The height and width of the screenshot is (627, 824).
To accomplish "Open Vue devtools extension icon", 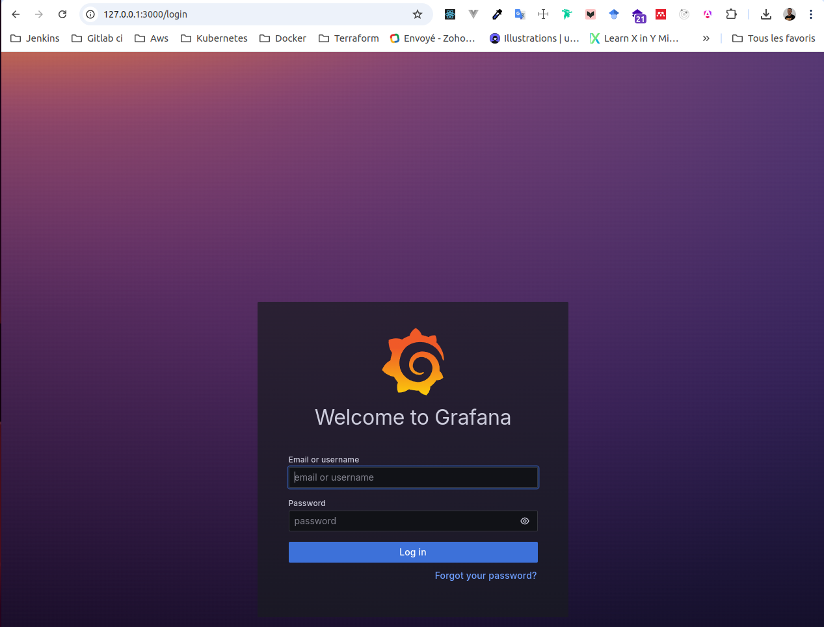I will click(473, 14).
